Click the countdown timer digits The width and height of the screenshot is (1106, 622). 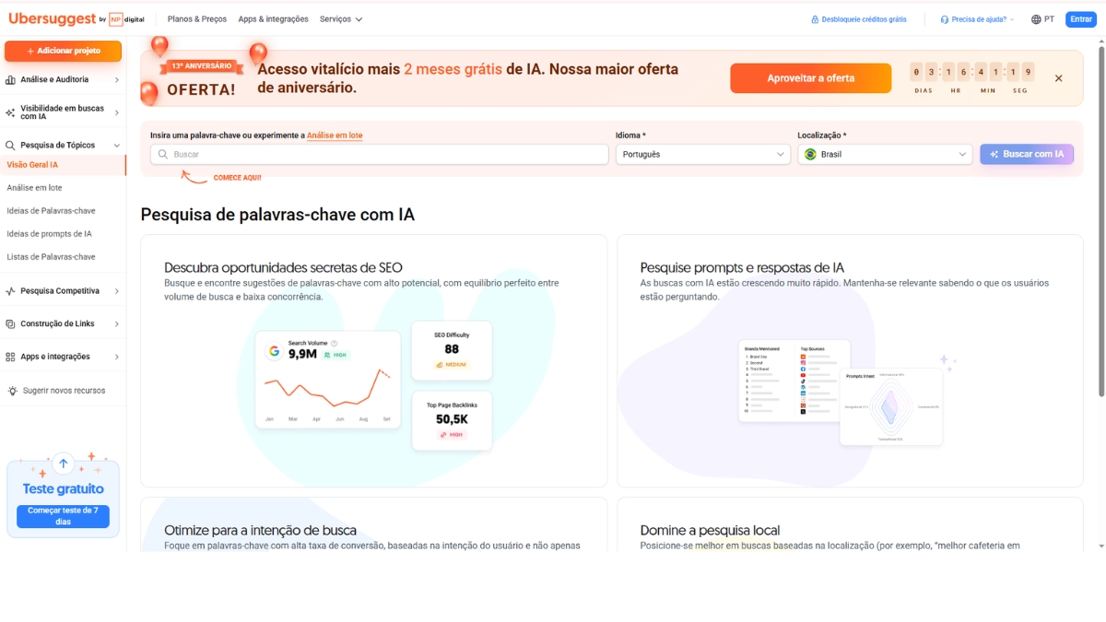972,72
